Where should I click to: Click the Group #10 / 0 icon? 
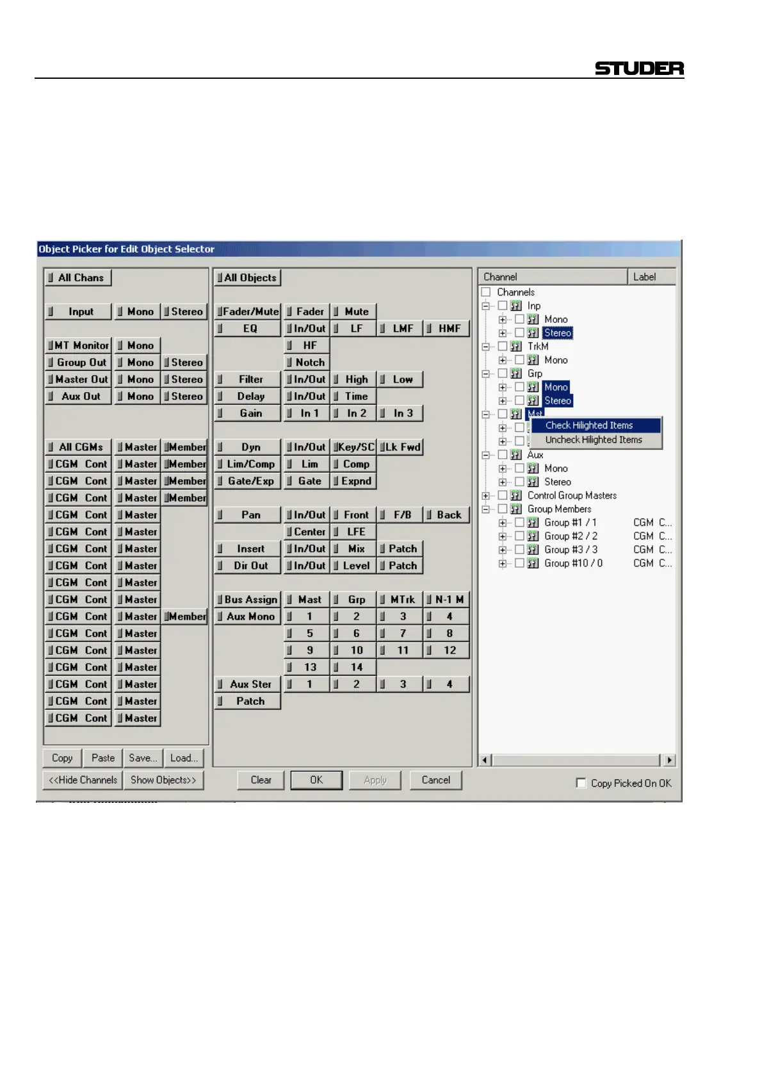pos(533,563)
